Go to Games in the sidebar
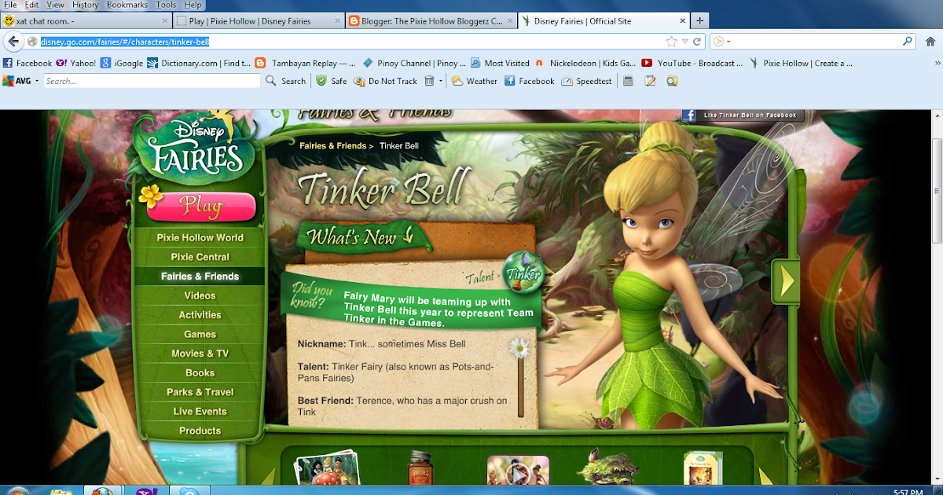The image size is (943, 495). 200,334
